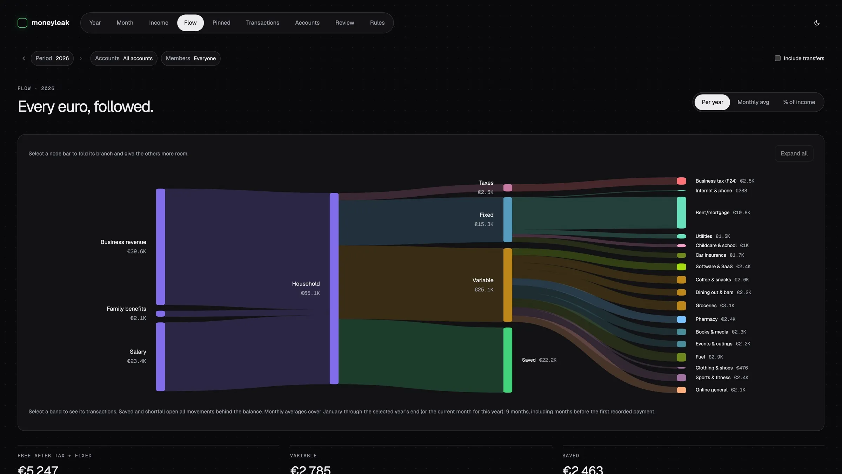Fold the Taxes node bar
This screenshot has height=474, width=842.
[508, 188]
